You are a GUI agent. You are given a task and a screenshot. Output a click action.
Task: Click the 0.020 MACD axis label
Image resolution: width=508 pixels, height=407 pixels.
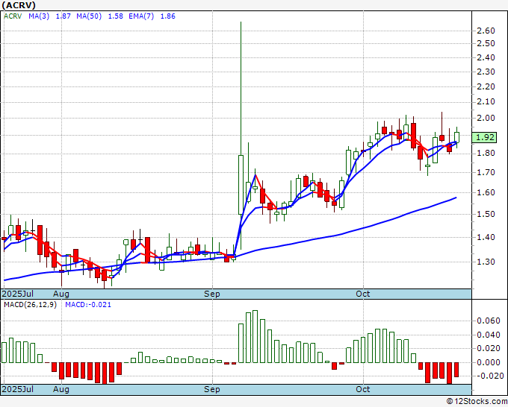coord(489,349)
